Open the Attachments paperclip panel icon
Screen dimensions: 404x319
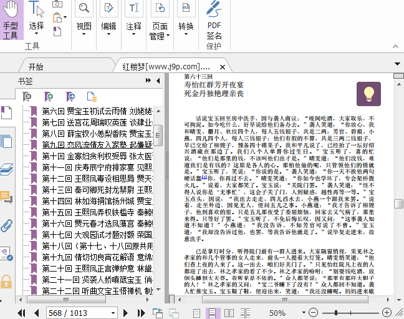tap(6, 226)
